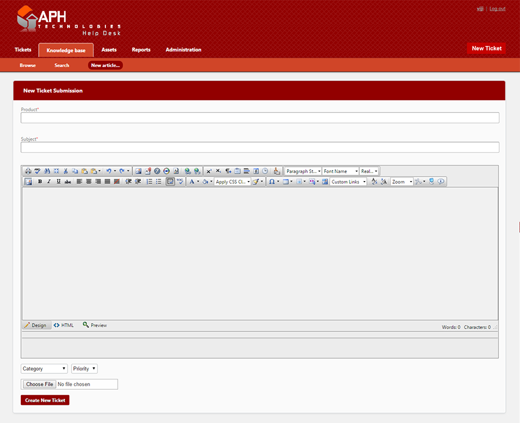520x423 pixels.
Task: Open the Category dropdown
Action: [44, 369]
